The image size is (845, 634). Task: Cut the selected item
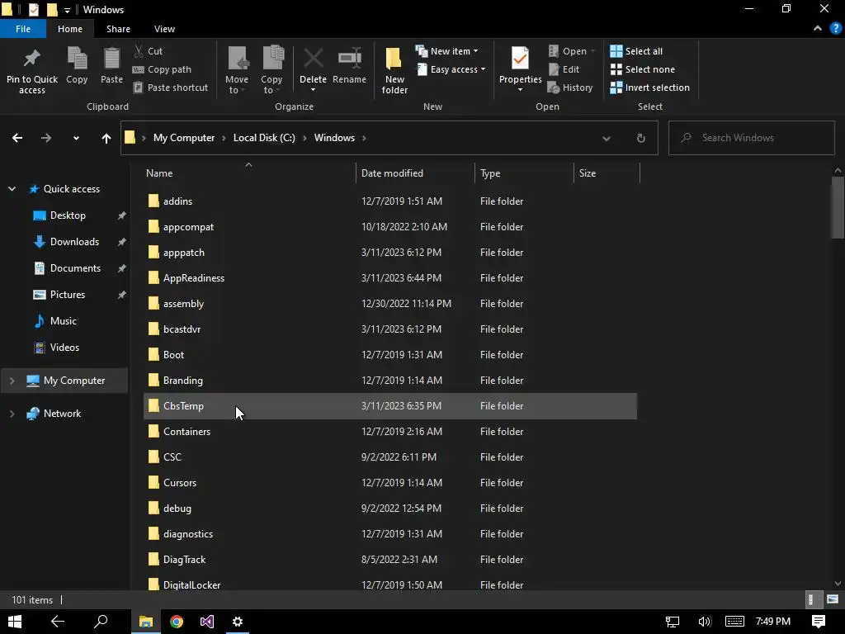click(x=149, y=51)
